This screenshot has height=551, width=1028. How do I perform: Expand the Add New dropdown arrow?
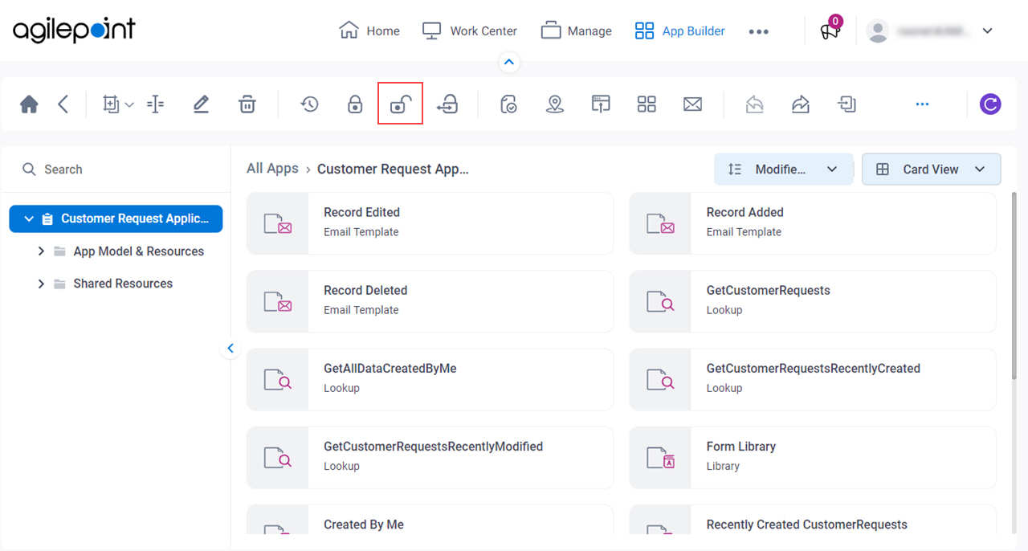[129, 105]
